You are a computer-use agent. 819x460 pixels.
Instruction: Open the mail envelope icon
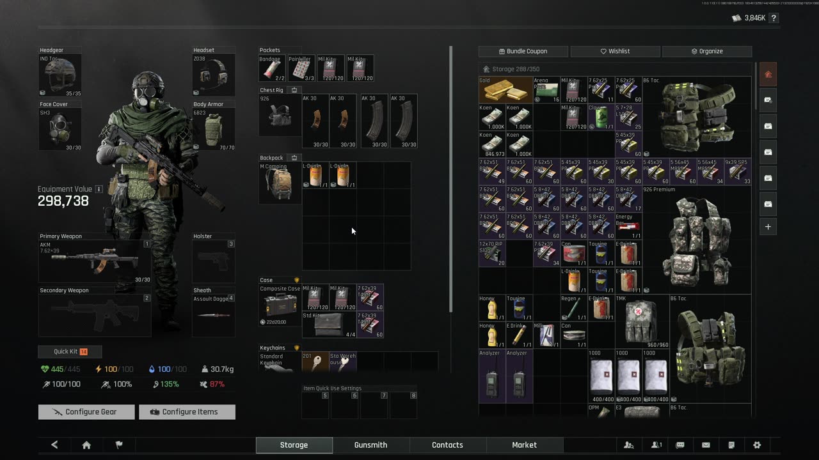tap(706, 445)
